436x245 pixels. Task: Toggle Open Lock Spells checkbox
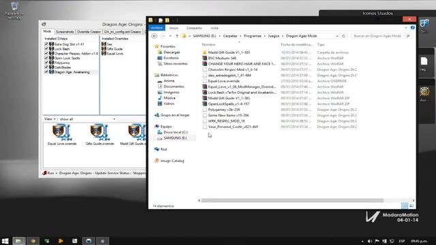click(46, 58)
